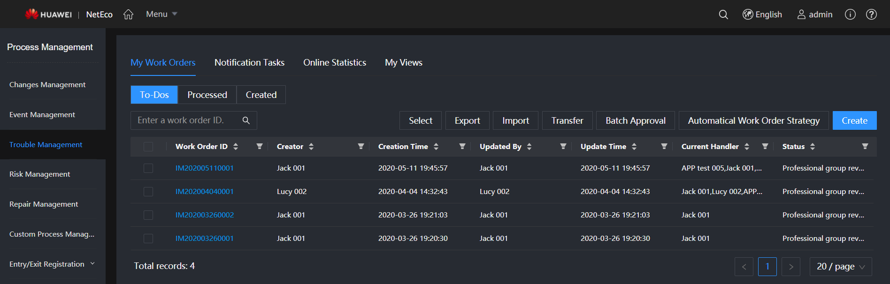Open work order IM202004040001 link

(204, 192)
